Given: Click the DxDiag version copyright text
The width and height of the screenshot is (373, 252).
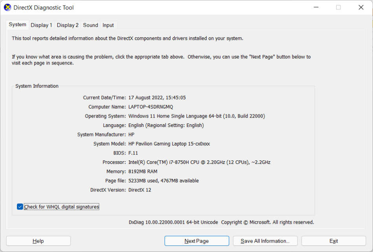Looking at the screenshot, I should (x=221, y=223).
